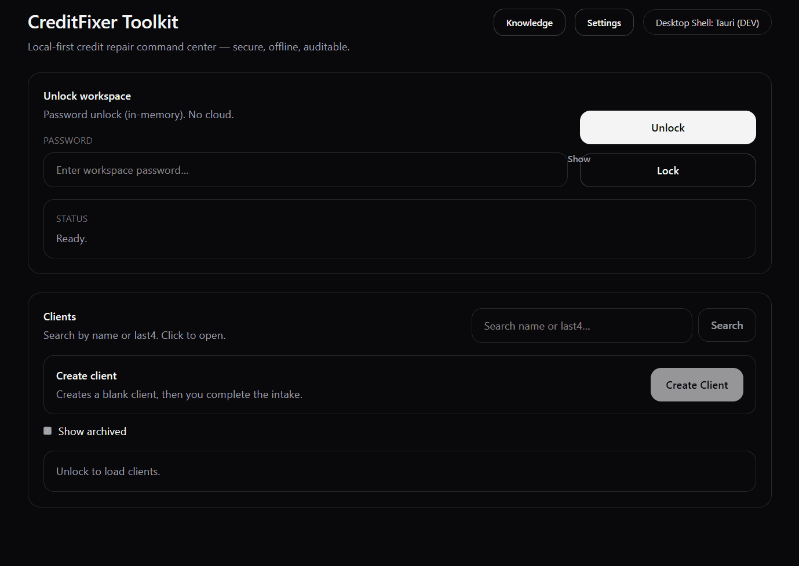Click the STATUS label

point(72,219)
